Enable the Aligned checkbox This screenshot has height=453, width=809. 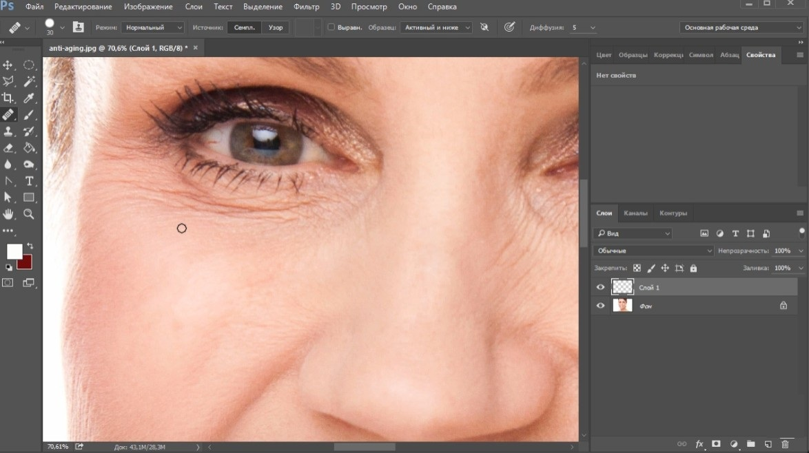[x=331, y=28]
